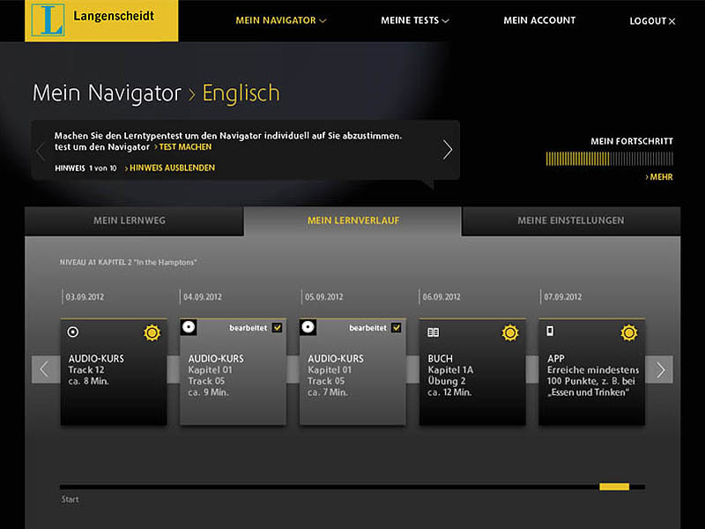The height and width of the screenshot is (529, 705).
Task: Open the Buch Kapitel 1A card
Action: 472,372
